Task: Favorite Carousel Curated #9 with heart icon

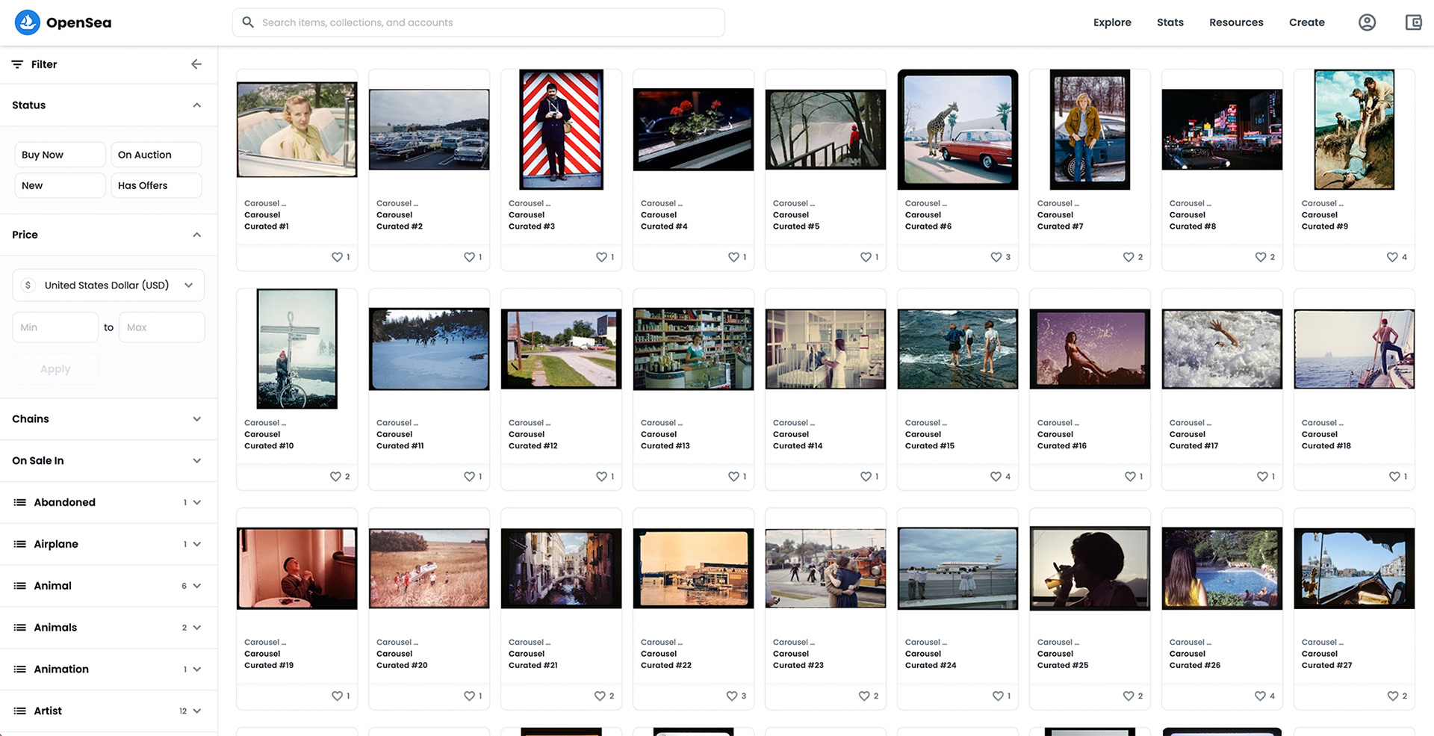Action: (x=1392, y=257)
